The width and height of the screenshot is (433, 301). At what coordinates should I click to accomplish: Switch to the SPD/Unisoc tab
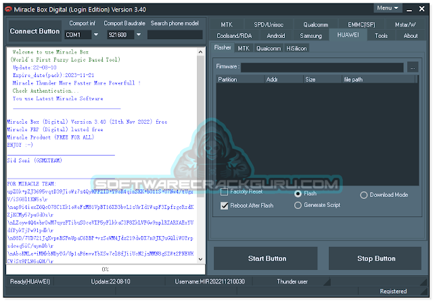pos(269,24)
